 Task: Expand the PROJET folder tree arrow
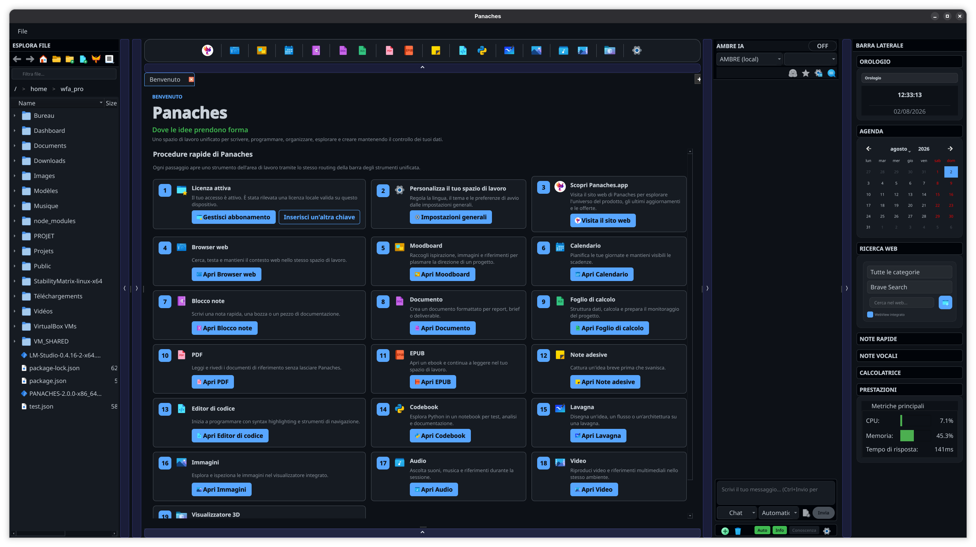click(x=14, y=236)
